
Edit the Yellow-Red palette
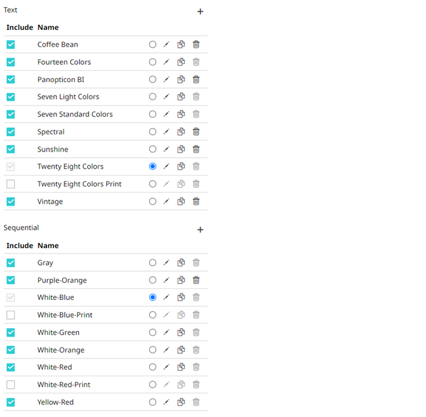(166, 402)
